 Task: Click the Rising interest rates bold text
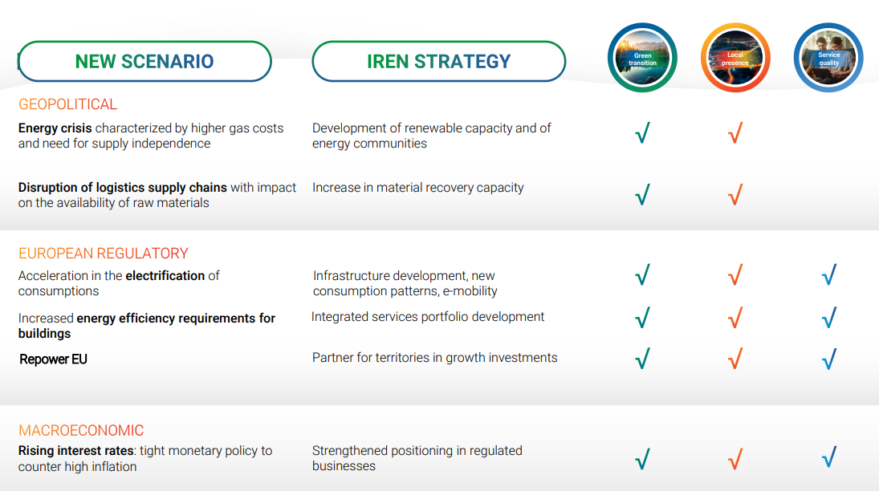(75, 451)
